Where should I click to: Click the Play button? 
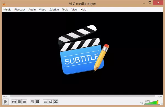click(5, 101)
